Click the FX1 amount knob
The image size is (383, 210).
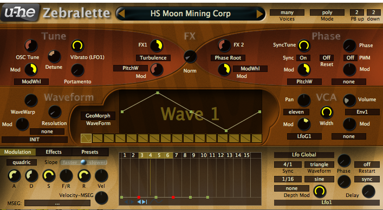pyautogui.click(x=157, y=45)
